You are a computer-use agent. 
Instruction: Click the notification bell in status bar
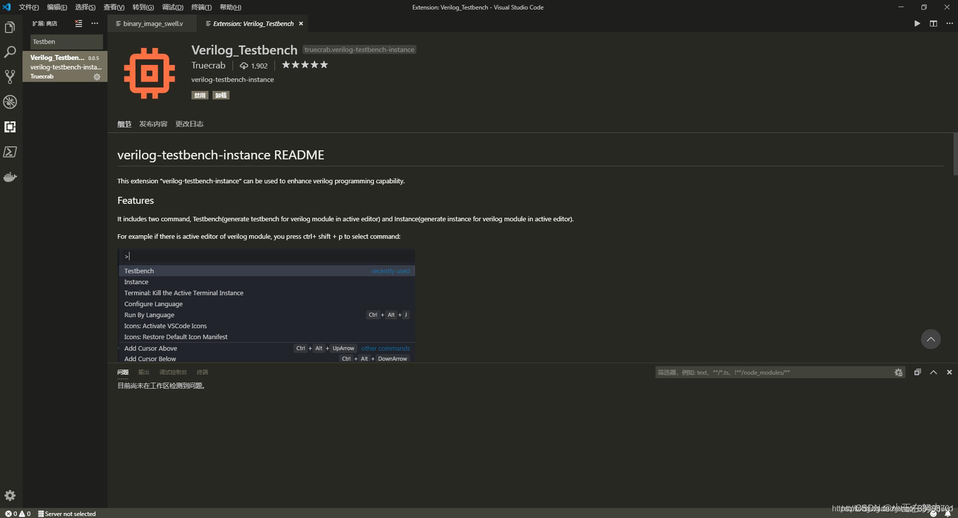coord(947,514)
